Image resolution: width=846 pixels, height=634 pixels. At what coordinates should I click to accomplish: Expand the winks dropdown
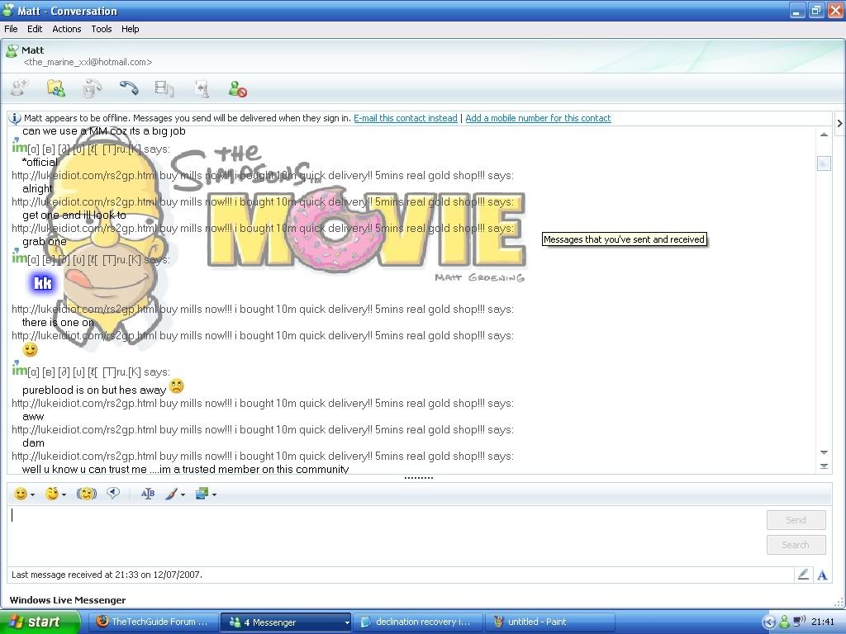tap(64, 495)
